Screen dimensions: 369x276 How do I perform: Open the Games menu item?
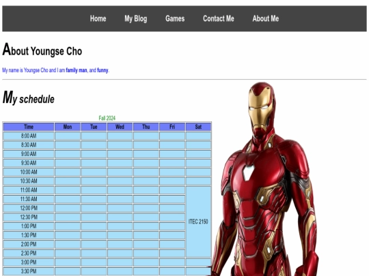[175, 18]
